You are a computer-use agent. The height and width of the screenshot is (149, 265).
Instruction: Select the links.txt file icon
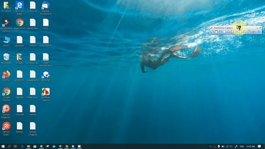point(19,127)
